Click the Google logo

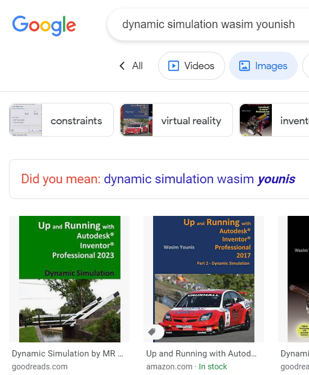click(x=44, y=25)
